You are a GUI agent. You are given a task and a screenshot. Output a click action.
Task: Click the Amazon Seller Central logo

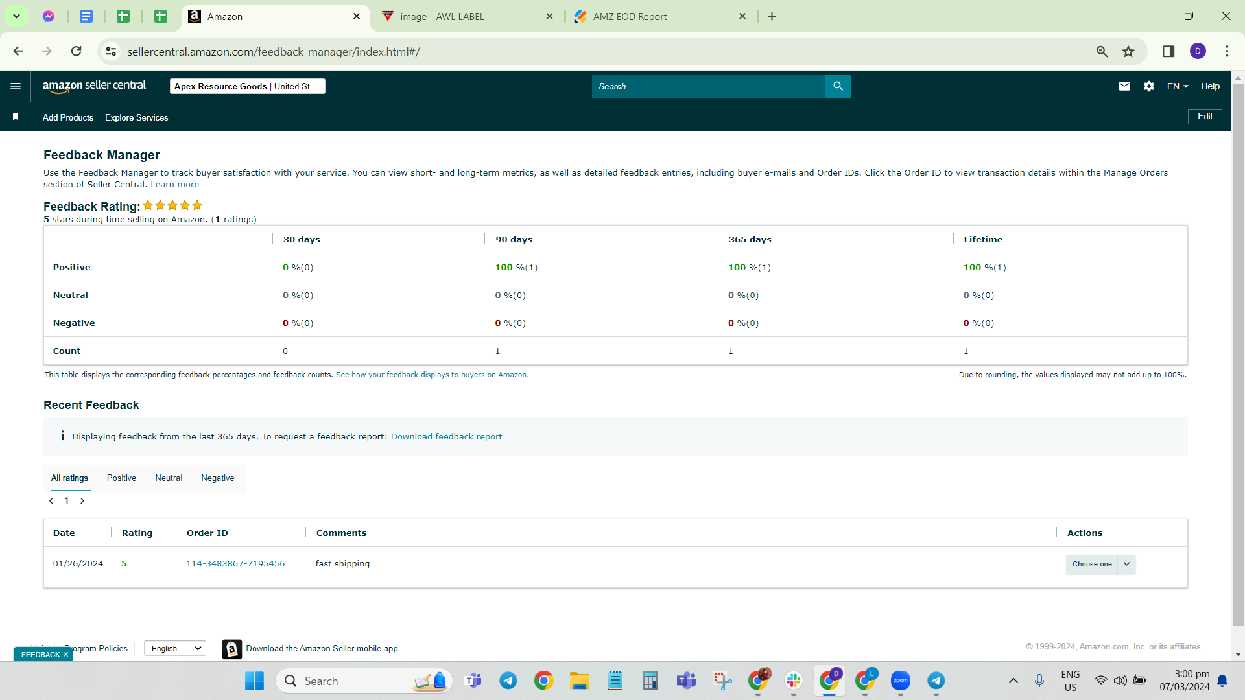(x=94, y=86)
